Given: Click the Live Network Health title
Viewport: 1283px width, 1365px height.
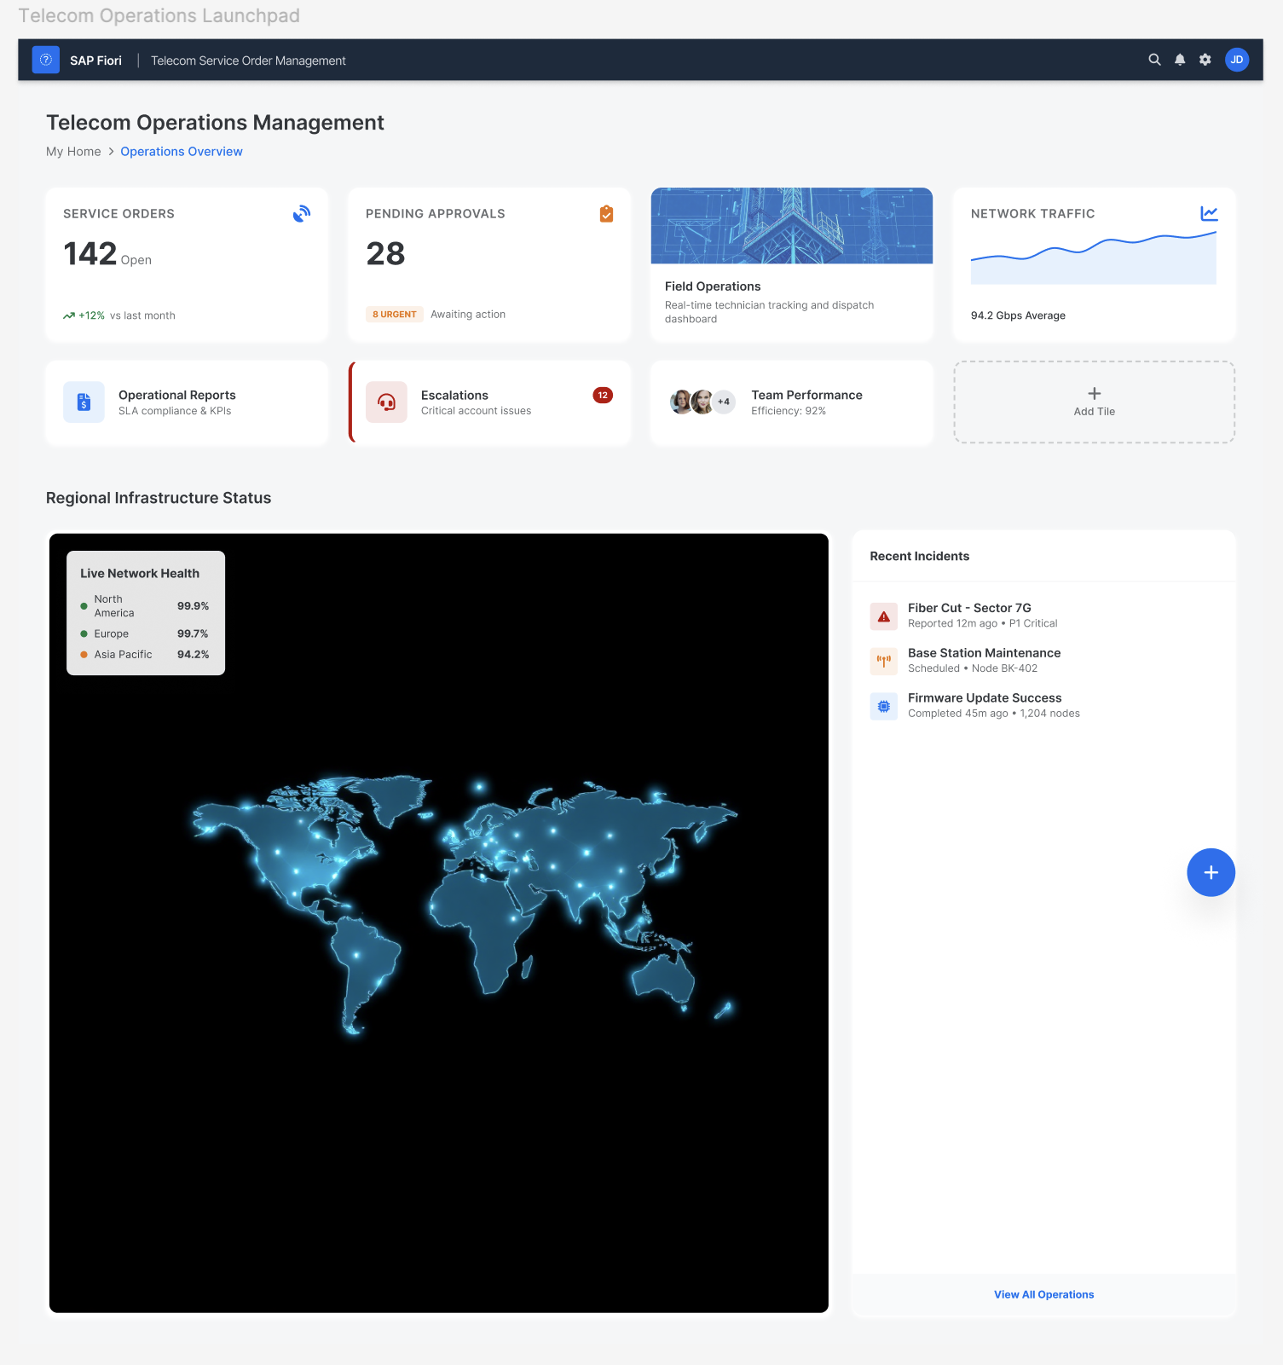Looking at the screenshot, I should [x=140, y=574].
